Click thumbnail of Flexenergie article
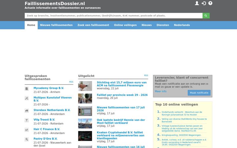 tap(85, 86)
